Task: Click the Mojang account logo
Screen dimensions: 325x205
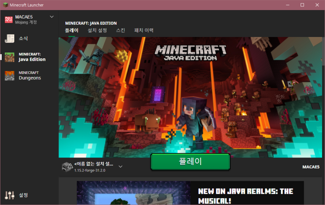Action: (x=9, y=20)
